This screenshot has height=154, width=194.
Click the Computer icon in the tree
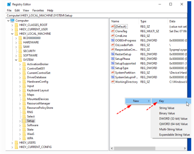pos(12,20)
